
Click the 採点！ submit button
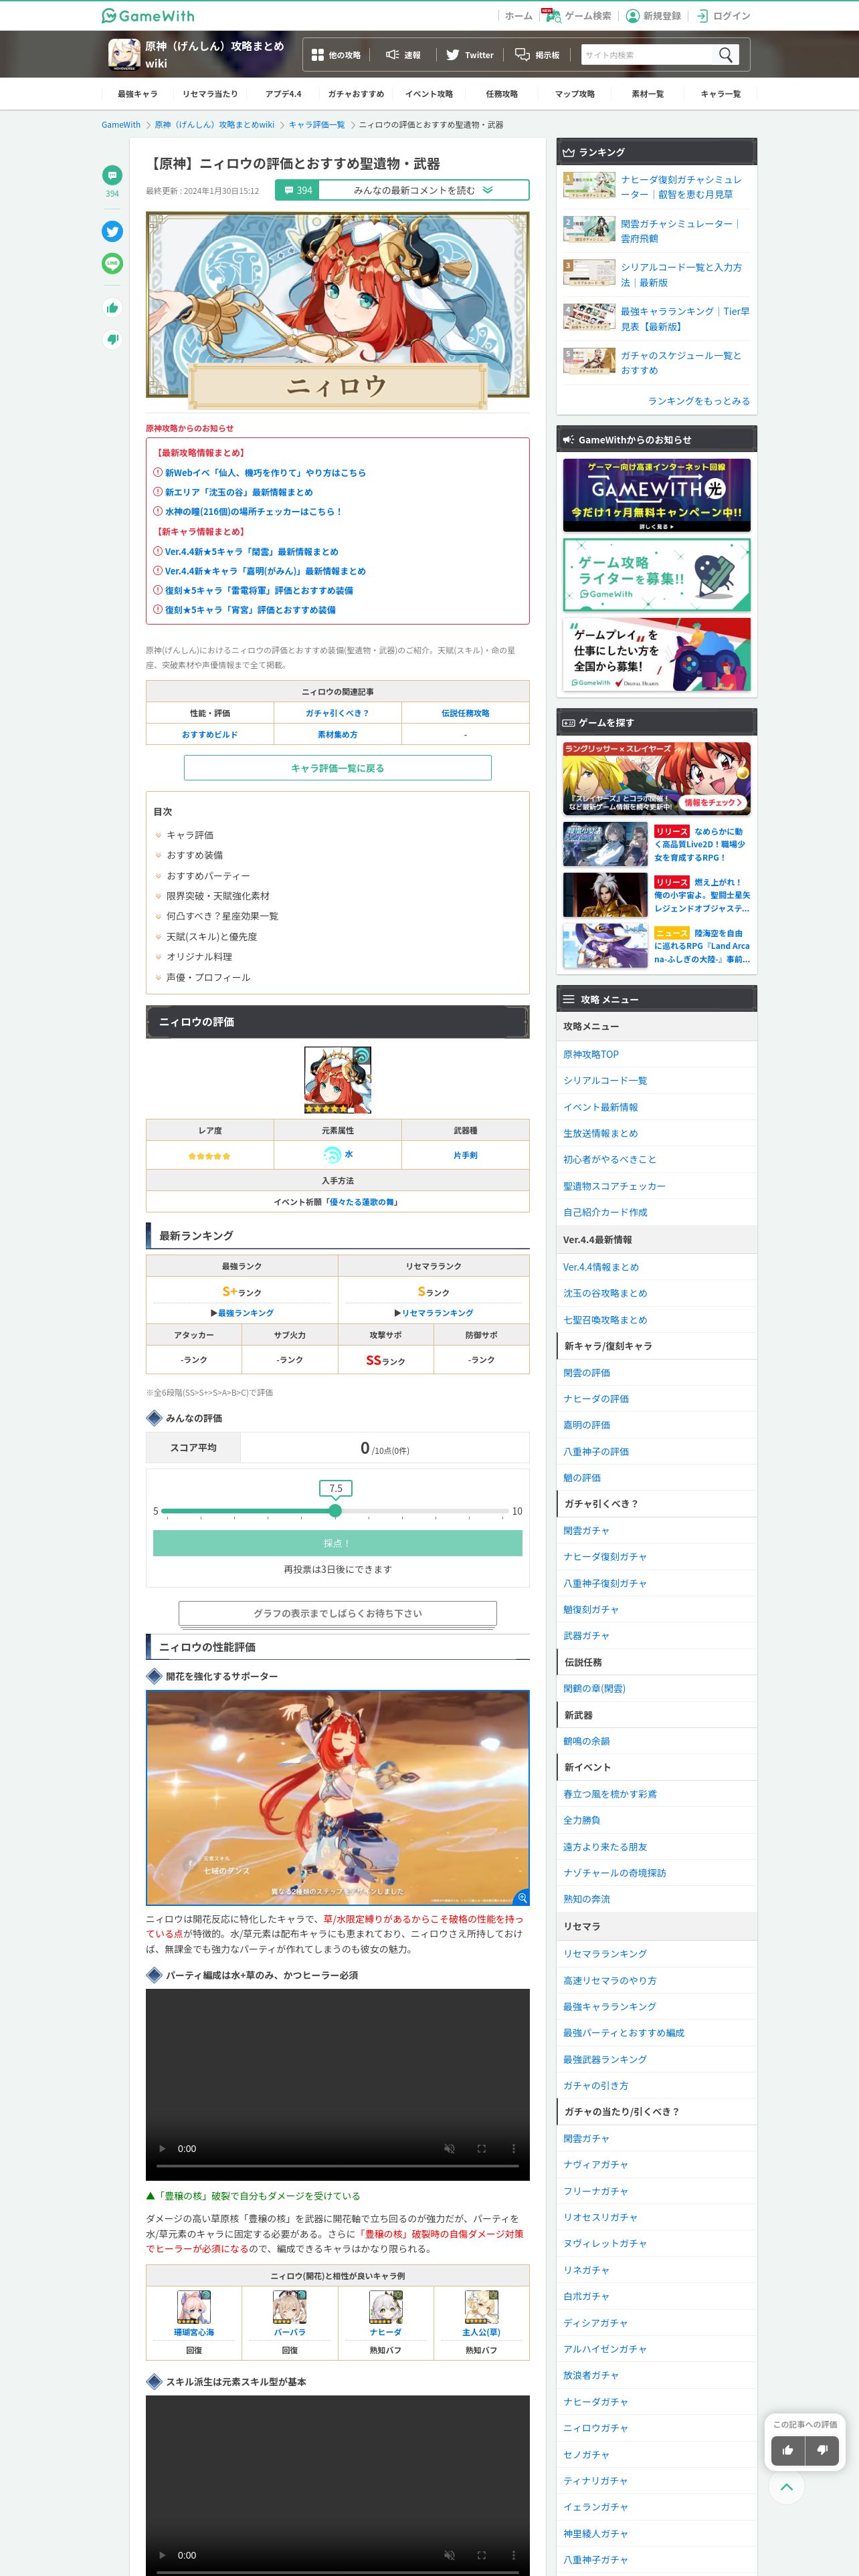point(337,1543)
